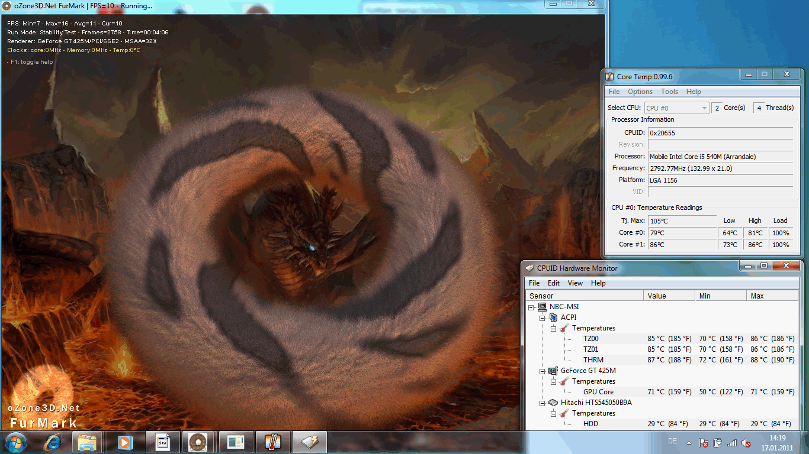
Task: Open the power battery tray icon
Action: tap(718, 443)
